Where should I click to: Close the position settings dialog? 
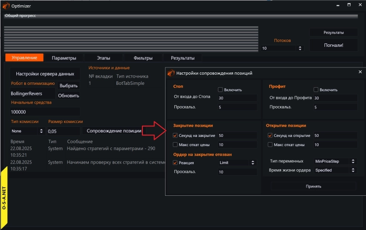pyautogui.click(x=360, y=72)
